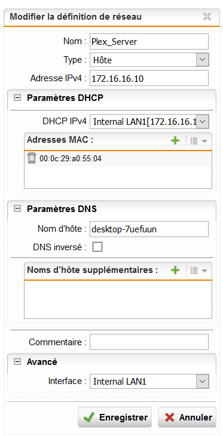
Task: Collapse the Paramètres DHCP section
Action: (17, 98)
